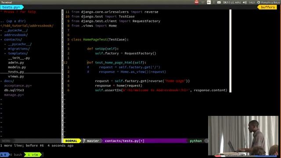Click the master branch name in statusline
This screenshot has height=158, width=281.
coord(93,141)
